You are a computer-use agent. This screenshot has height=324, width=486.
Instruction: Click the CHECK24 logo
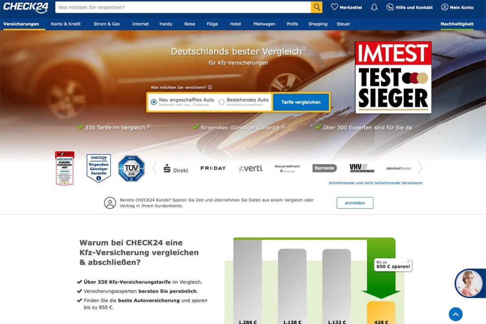(26, 7)
